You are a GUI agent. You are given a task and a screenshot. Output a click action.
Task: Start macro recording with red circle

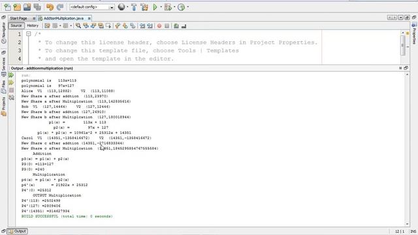159,26
